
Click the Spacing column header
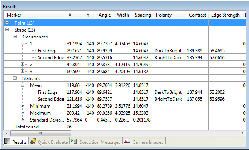point(143,15)
